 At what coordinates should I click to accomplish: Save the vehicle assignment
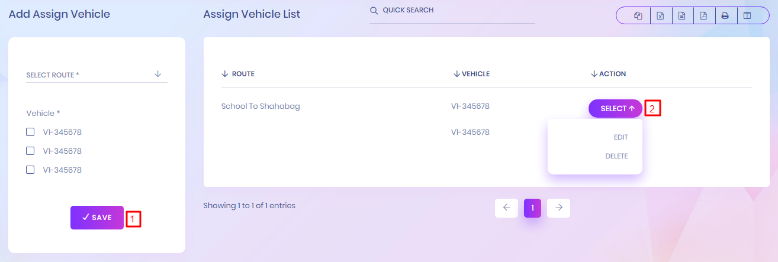click(97, 218)
